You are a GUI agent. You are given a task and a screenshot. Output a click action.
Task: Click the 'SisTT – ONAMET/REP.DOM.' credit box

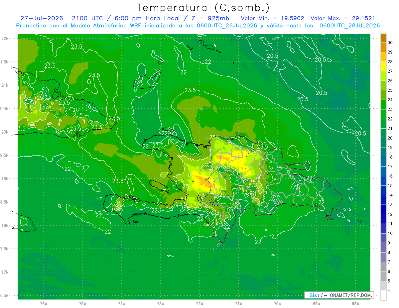(338, 295)
